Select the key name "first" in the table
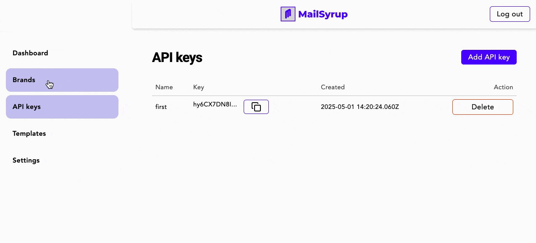Image resolution: width=536 pixels, height=243 pixels. click(161, 107)
